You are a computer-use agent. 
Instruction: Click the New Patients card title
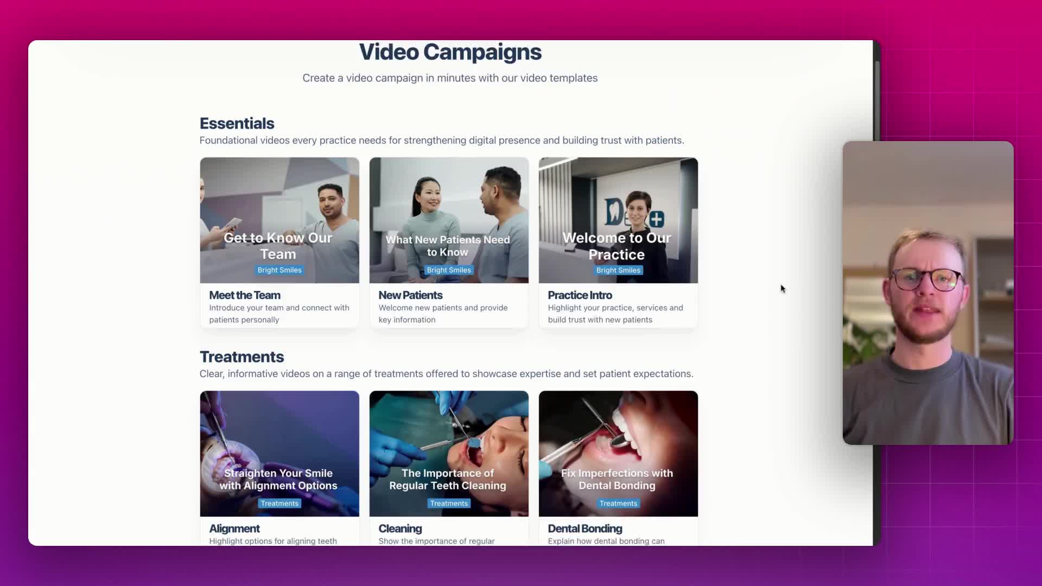(410, 295)
